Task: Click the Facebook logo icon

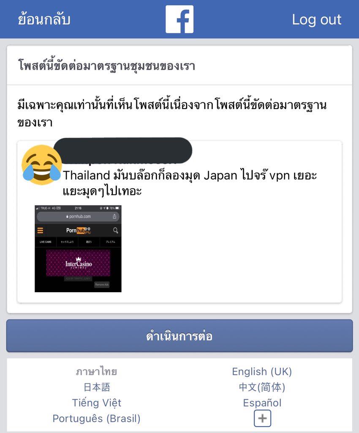Action: (179, 19)
